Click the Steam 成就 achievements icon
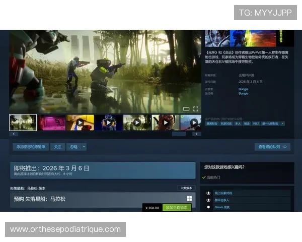Image resolution: width=302 pixels, height=242 pixels. (208, 207)
